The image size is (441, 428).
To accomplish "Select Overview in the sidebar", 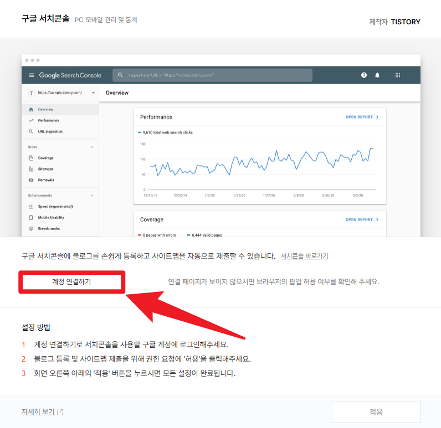I will pyautogui.click(x=60, y=109).
